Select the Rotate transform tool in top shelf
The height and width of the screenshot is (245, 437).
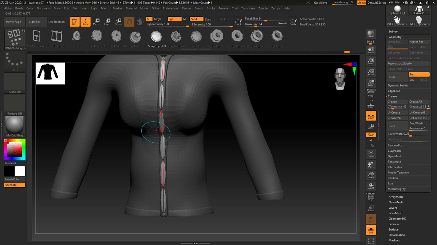(x=118, y=22)
